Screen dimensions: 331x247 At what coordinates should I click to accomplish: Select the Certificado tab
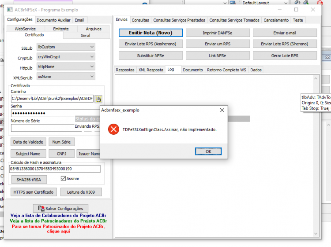34,35
